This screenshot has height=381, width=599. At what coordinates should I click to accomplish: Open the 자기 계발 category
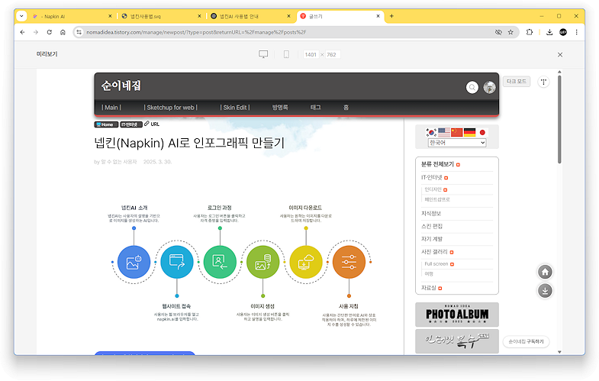432,239
